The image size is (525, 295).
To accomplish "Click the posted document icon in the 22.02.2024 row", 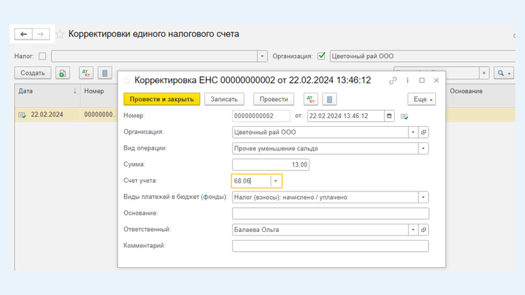I will click(22, 115).
